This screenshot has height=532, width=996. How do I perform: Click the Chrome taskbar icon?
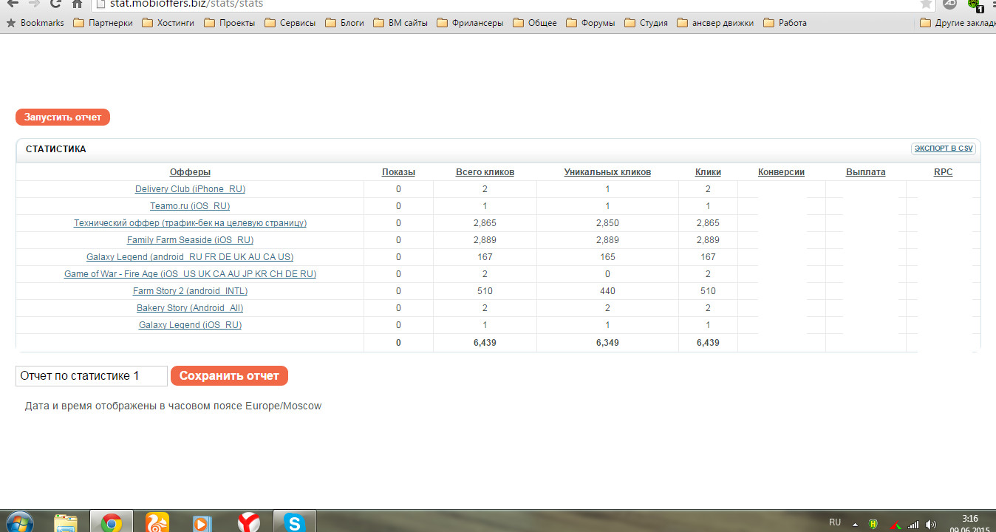point(112,523)
